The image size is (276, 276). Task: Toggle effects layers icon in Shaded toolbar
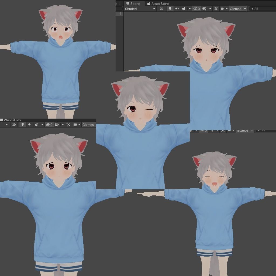(184, 9)
